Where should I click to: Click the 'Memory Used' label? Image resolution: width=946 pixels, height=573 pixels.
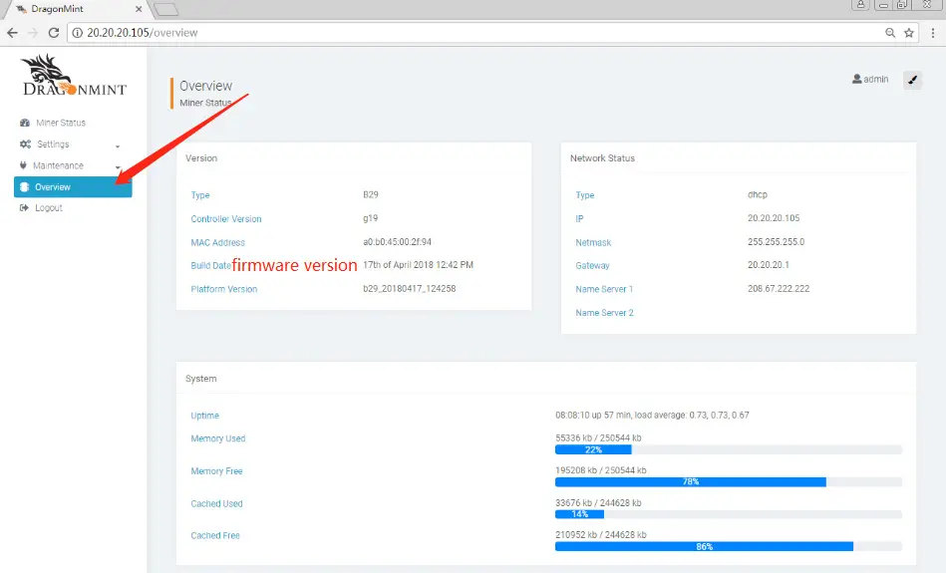[217, 438]
